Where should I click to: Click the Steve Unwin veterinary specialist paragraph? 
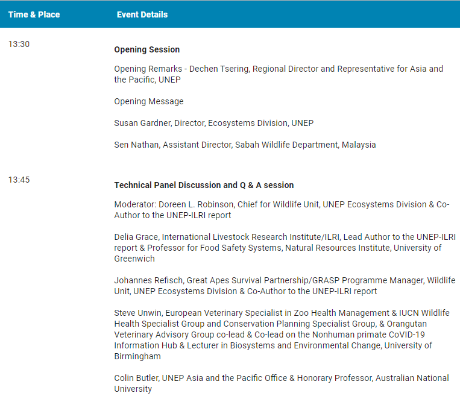pyautogui.click(x=282, y=335)
